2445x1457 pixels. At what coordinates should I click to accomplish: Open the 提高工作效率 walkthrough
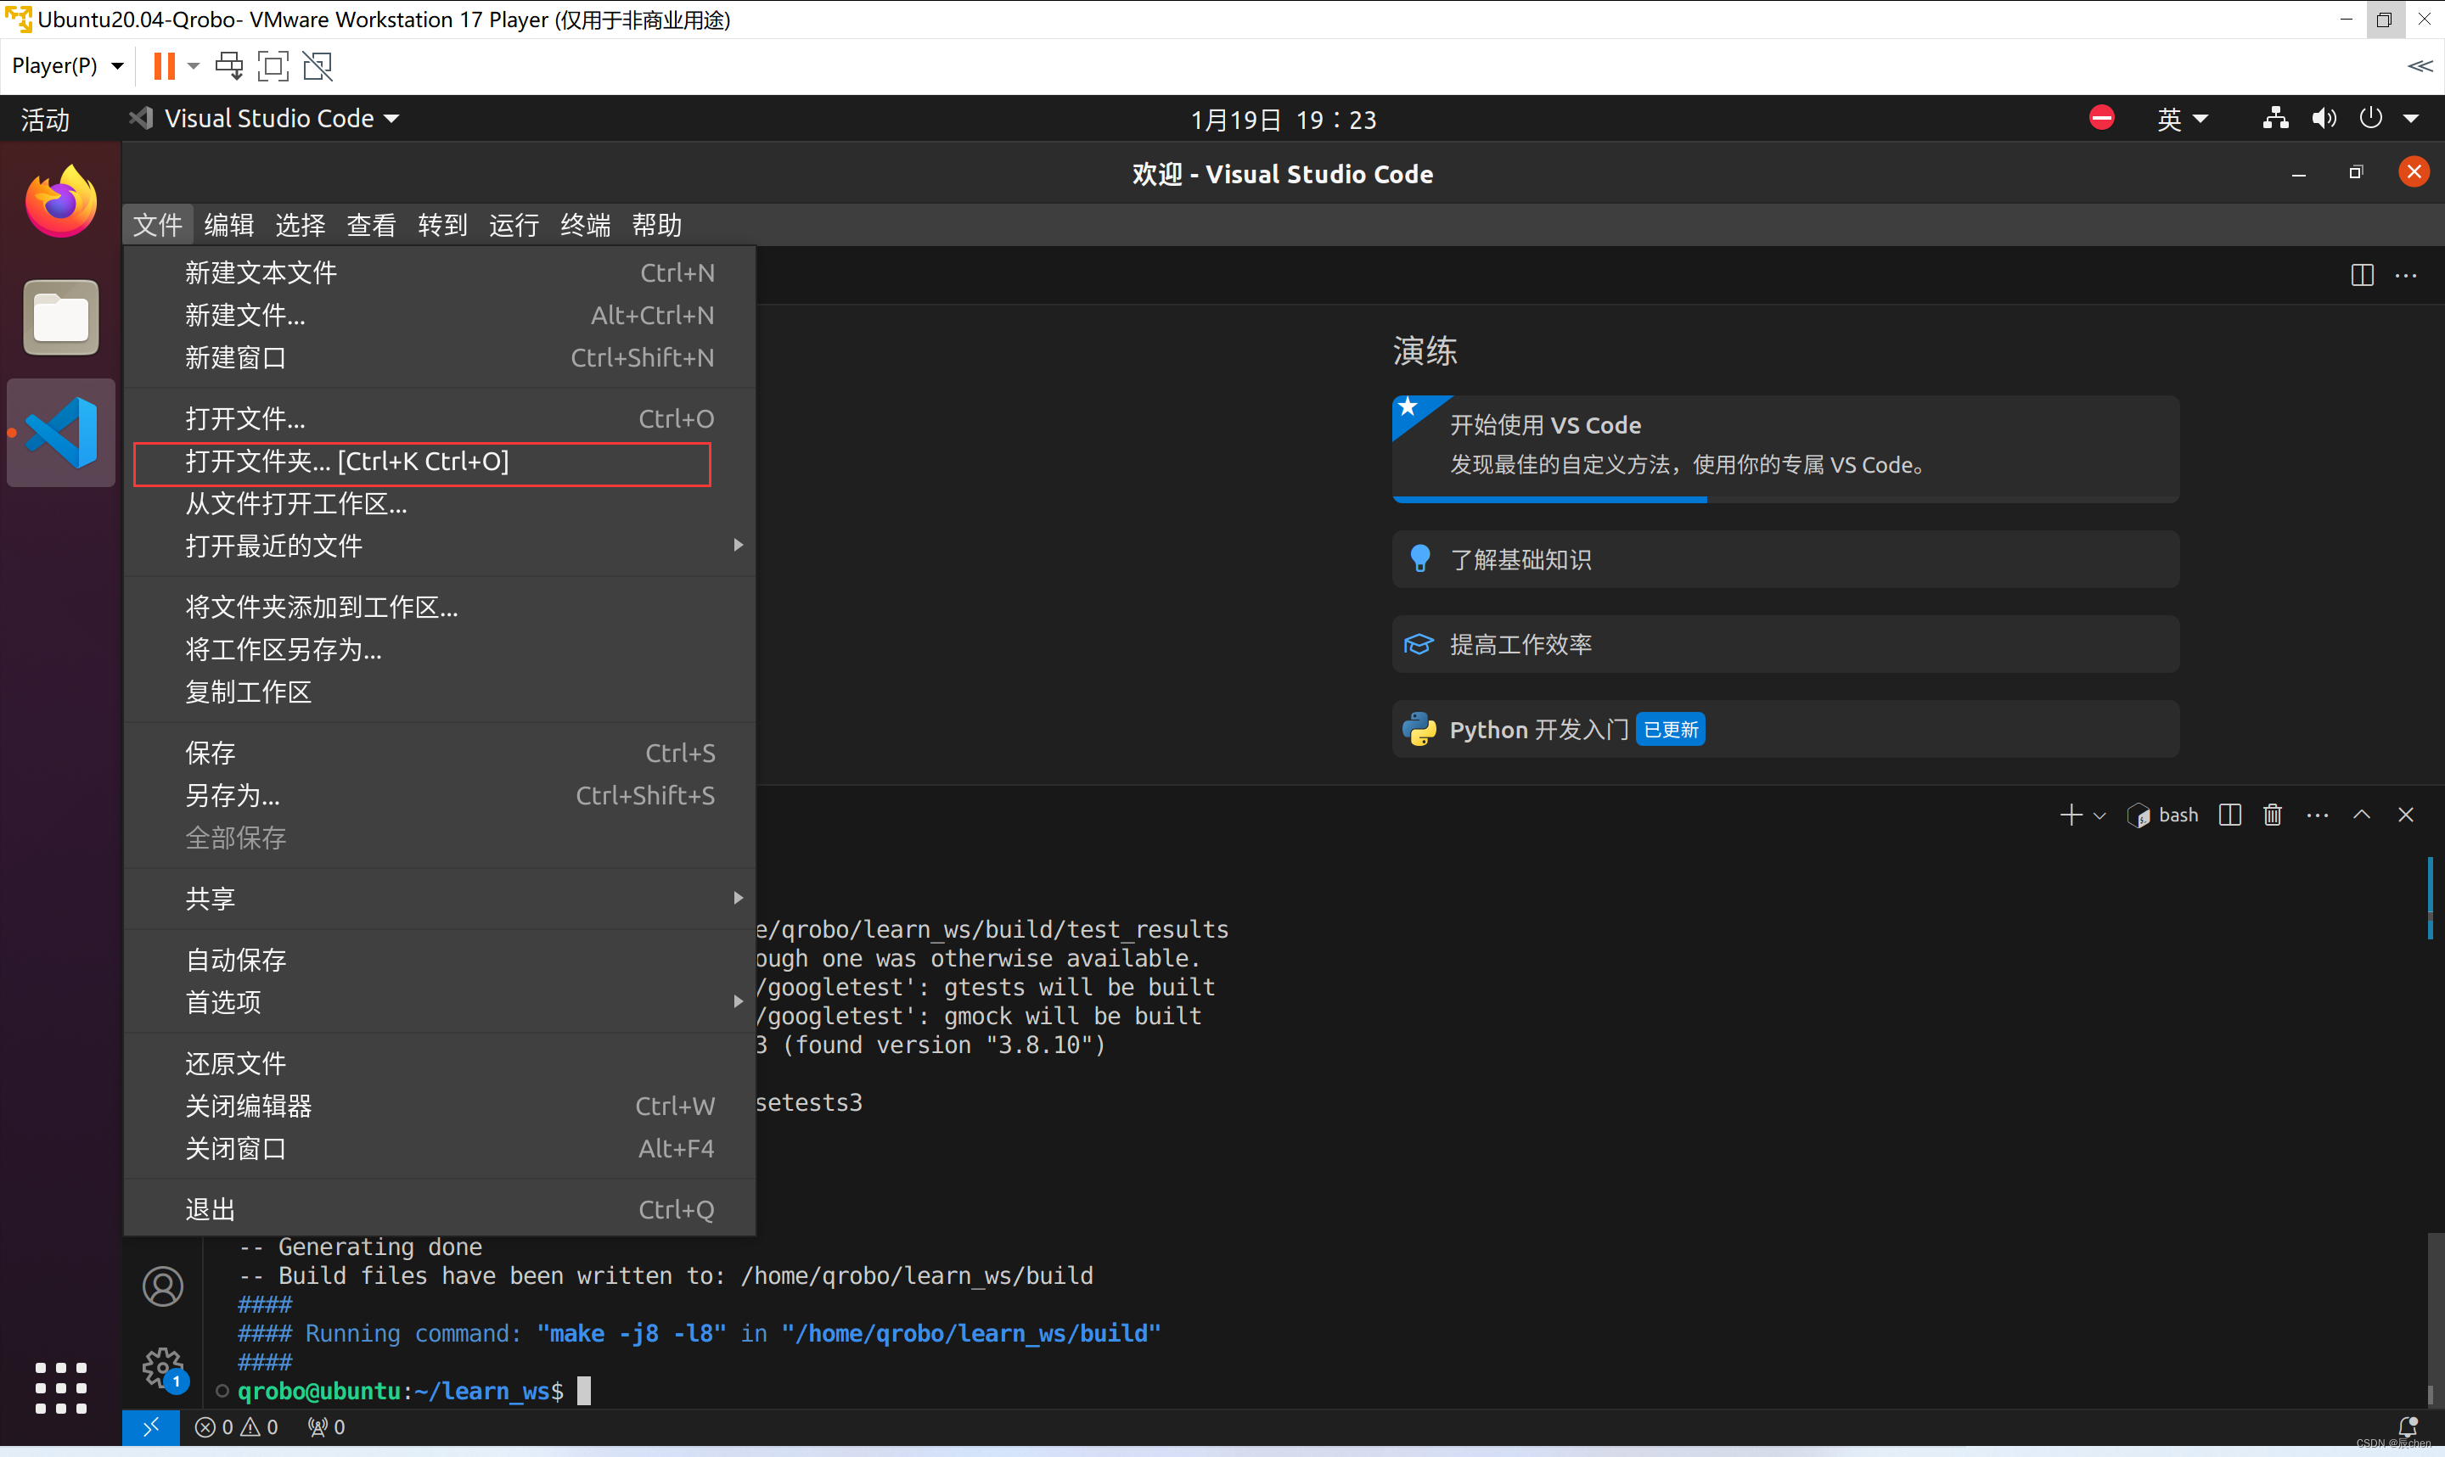click(x=1785, y=644)
